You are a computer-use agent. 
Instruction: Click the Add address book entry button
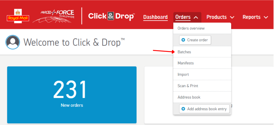point(204,109)
